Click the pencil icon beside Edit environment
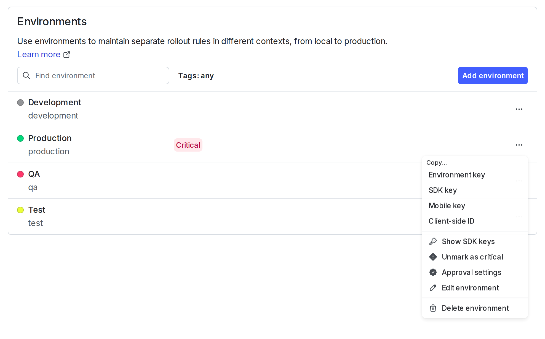 pos(433,287)
